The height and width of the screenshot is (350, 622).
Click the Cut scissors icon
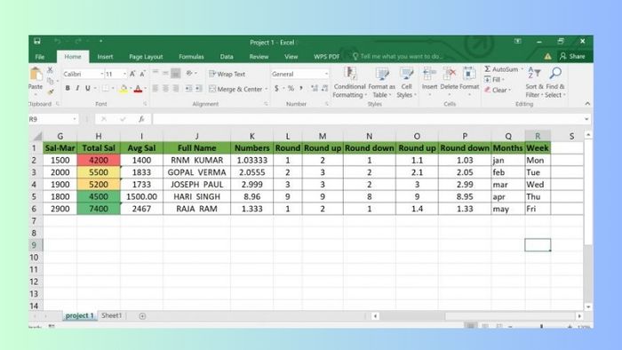[x=51, y=70]
